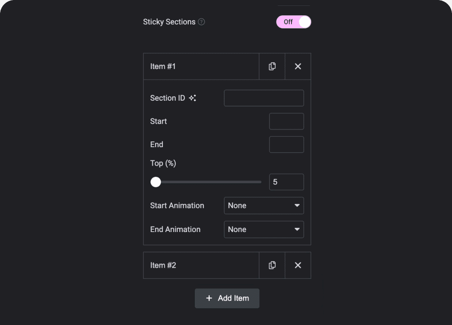The height and width of the screenshot is (325, 452).
Task: Click the Add Item button
Action: pyautogui.click(x=227, y=298)
